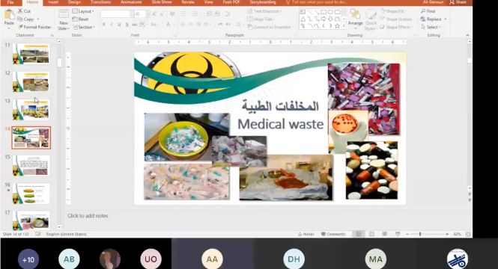Select the triangle shape in shapes gallery
The image size is (498, 269).
coord(303,19)
